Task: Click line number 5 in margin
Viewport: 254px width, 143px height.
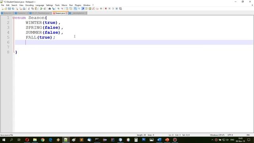Action: pos(8,37)
